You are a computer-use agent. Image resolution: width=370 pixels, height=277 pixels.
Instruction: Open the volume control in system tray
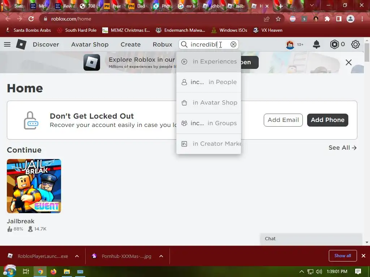pos(319,272)
